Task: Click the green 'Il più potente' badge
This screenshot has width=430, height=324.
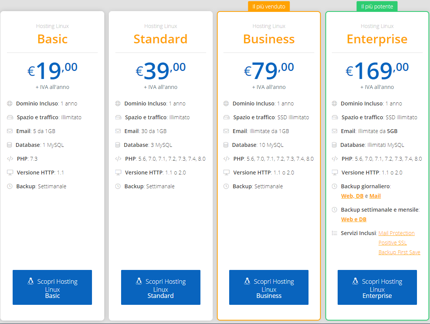Action: tap(377, 7)
